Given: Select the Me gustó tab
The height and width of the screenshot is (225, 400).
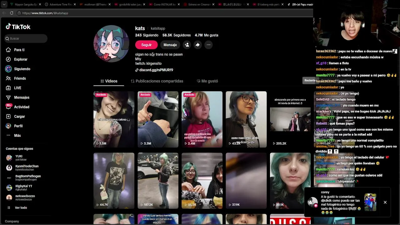Looking at the screenshot, I should [207, 81].
